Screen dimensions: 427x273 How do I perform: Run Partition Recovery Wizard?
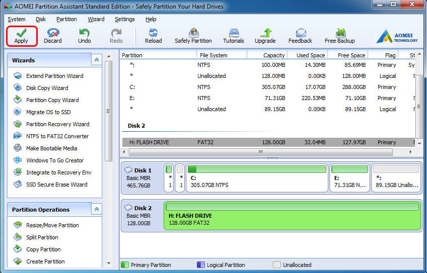tap(51, 124)
